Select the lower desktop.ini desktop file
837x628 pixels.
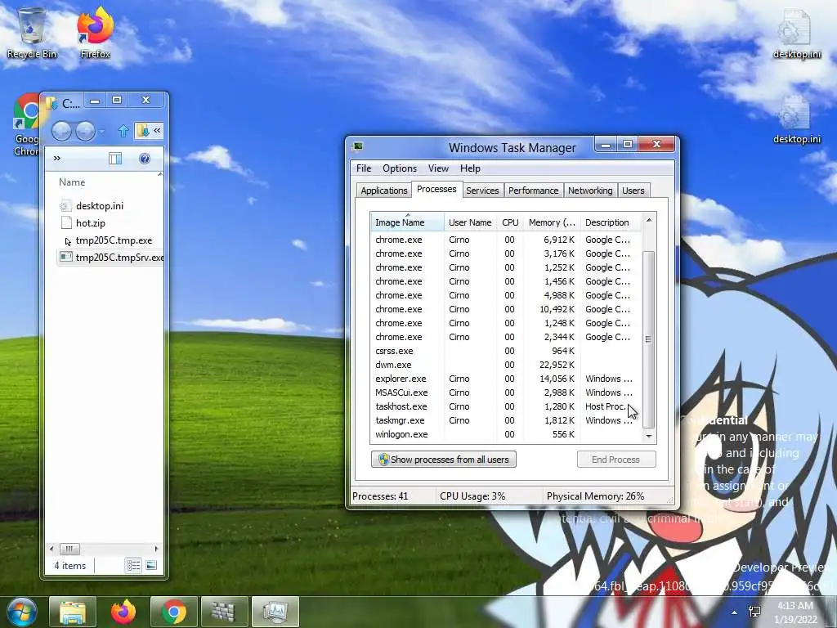pyautogui.click(x=796, y=119)
